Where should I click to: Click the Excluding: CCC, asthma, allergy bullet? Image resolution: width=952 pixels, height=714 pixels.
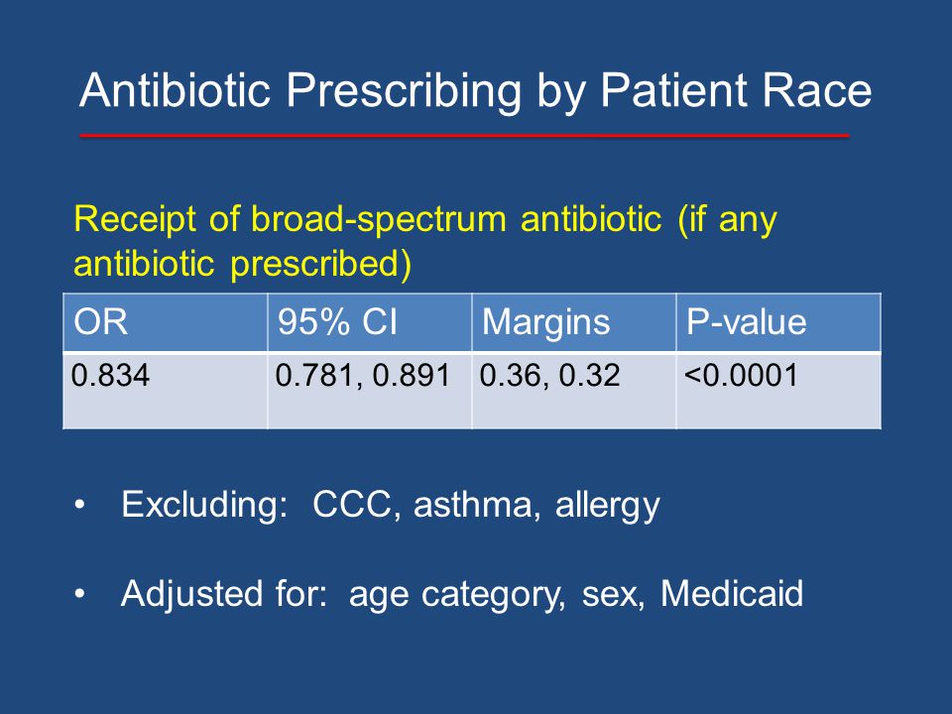click(391, 505)
